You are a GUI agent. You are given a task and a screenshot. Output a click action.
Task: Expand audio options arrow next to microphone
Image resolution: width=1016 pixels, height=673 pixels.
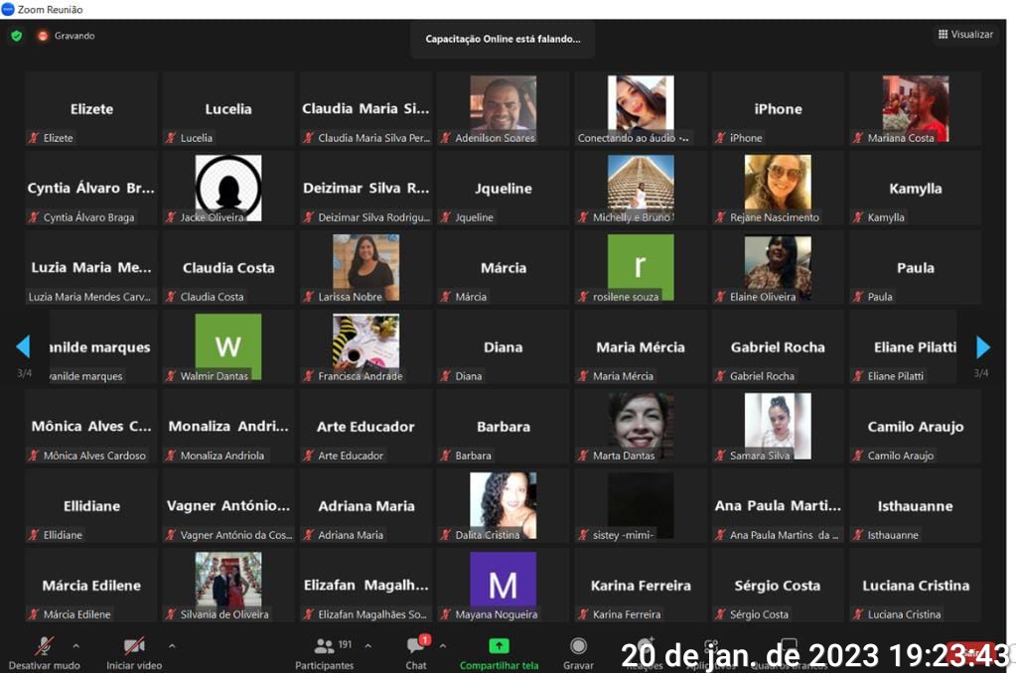pos(76,645)
